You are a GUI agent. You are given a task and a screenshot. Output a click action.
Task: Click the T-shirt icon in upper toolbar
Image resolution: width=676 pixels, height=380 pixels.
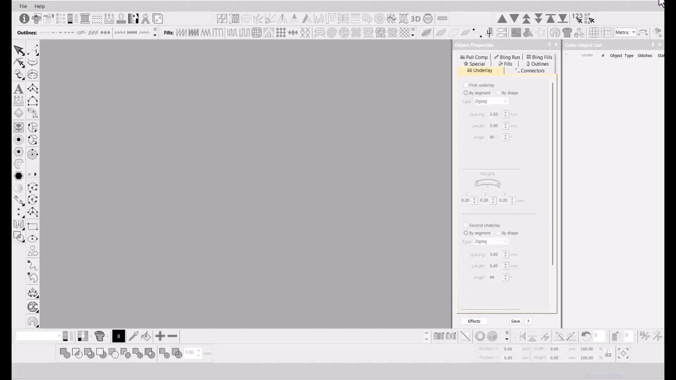[567, 33]
